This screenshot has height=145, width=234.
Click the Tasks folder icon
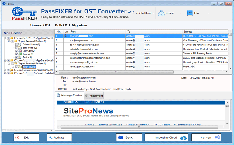(20, 57)
